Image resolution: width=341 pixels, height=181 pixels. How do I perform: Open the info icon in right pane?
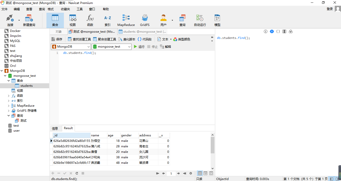click(266, 31)
